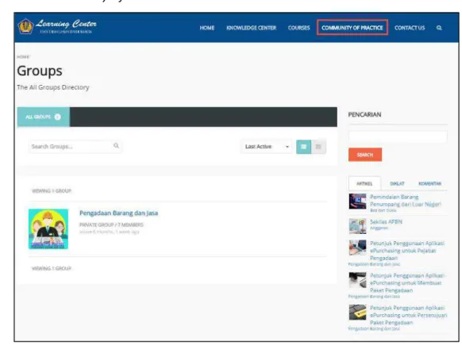Click the orange Search button

coord(365,155)
